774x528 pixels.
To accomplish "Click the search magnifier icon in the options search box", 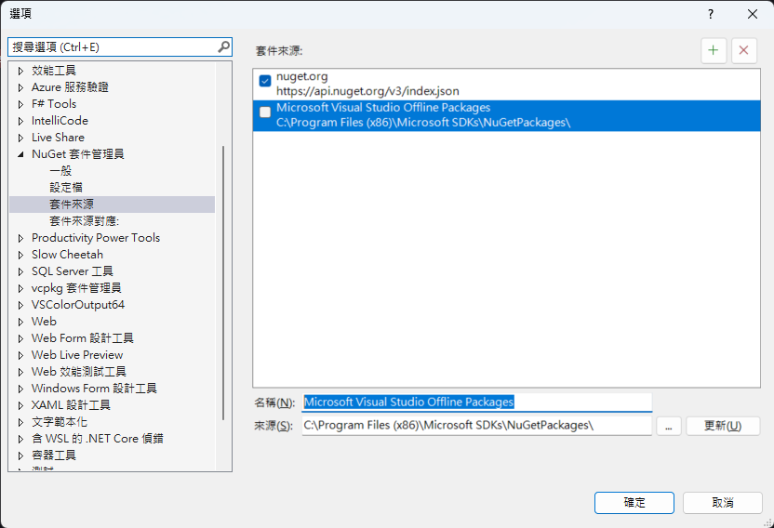I will click(x=223, y=46).
